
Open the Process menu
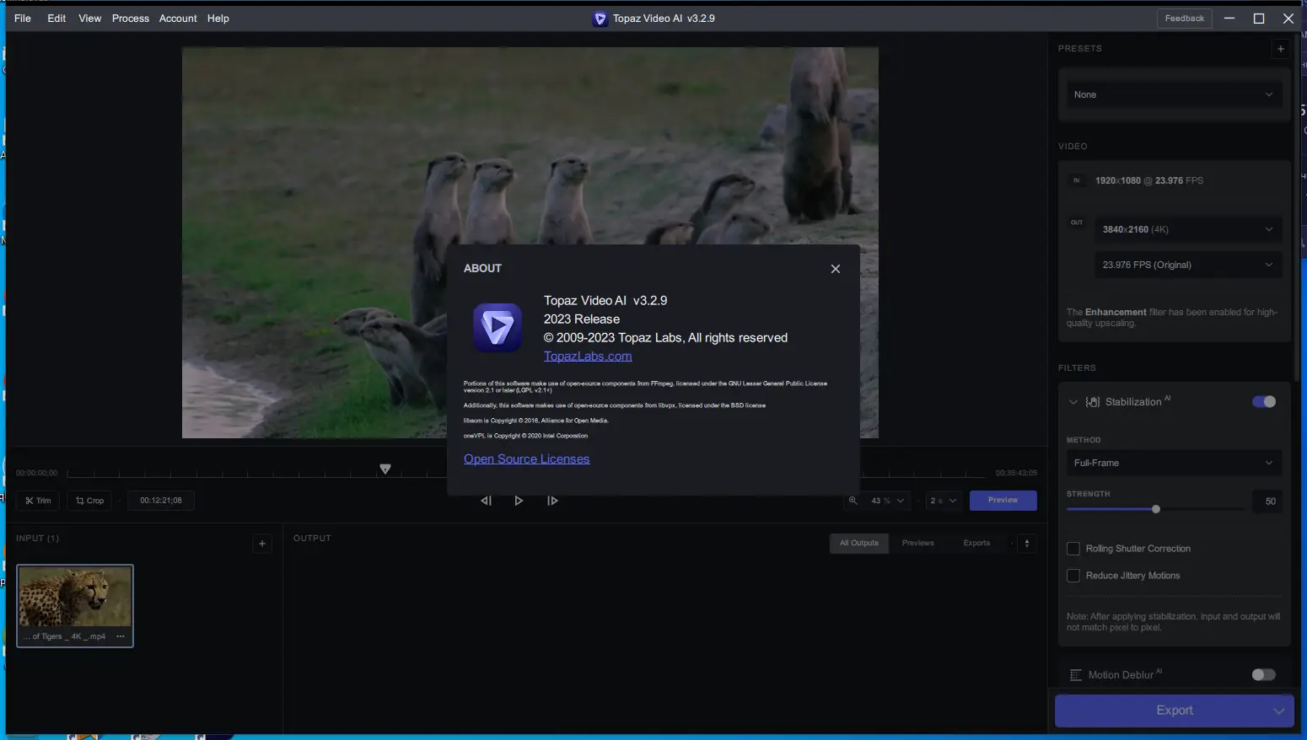click(131, 19)
